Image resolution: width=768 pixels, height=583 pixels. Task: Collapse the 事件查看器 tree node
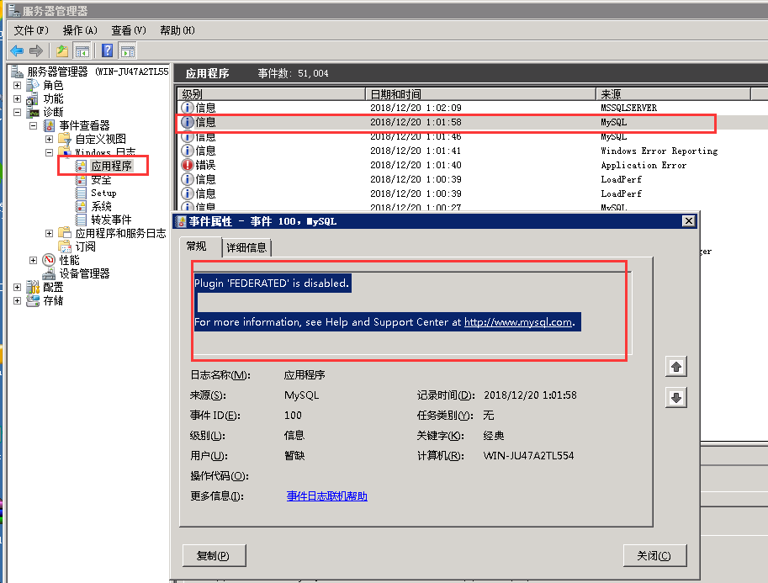click(x=34, y=126)
